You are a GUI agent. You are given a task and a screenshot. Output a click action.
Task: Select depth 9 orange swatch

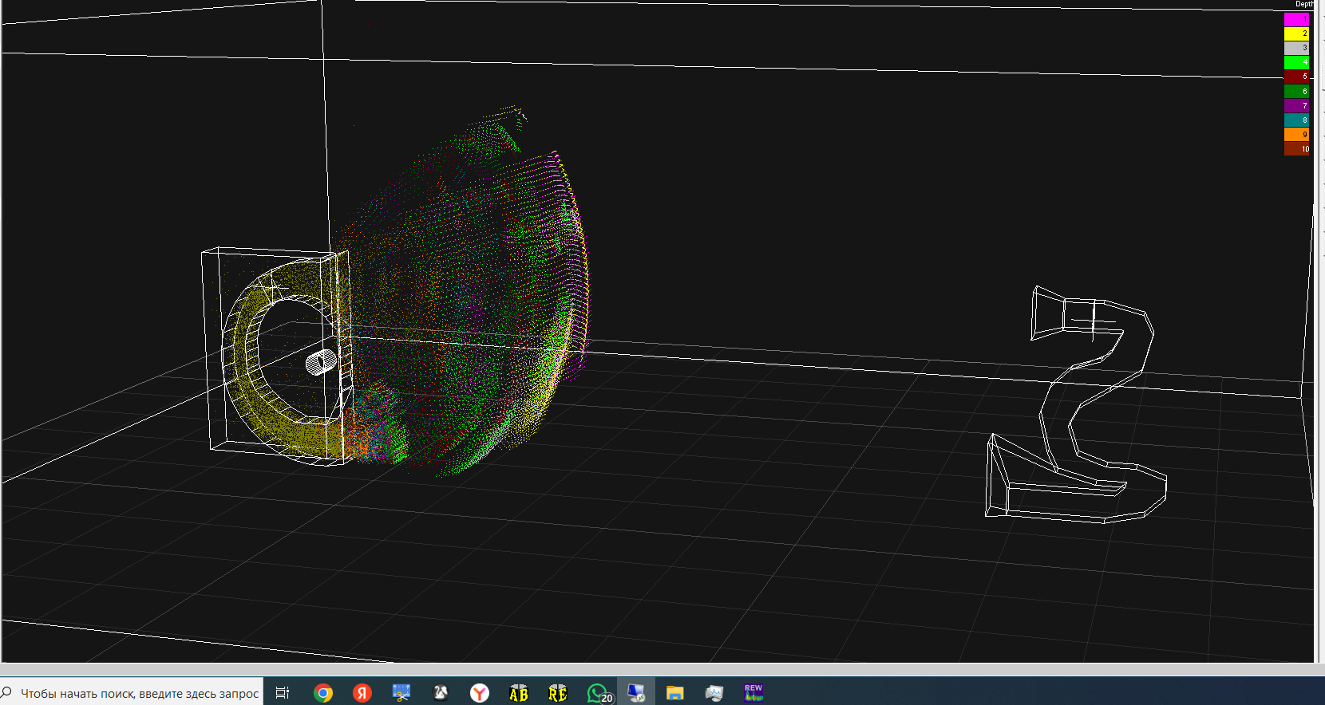pos(1296,134)
